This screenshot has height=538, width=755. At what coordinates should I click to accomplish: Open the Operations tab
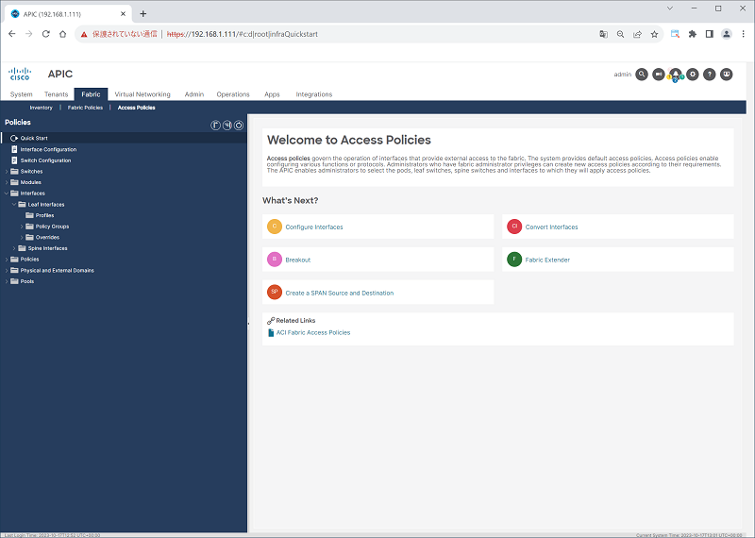(x=233, y=94)
